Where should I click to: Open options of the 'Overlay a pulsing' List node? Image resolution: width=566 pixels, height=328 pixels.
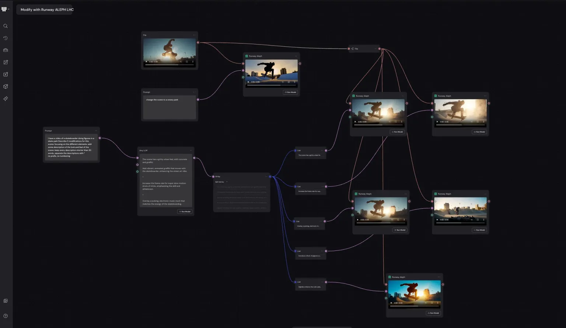pyautogui.click(x=321, y=221)
